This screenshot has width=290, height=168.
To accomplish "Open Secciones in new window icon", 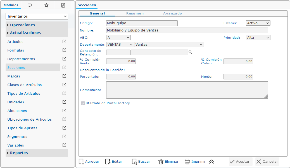I will tap(64, 67).
